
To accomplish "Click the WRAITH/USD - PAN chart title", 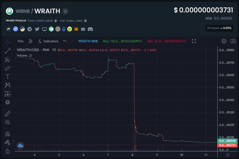I will coord(36,50).
